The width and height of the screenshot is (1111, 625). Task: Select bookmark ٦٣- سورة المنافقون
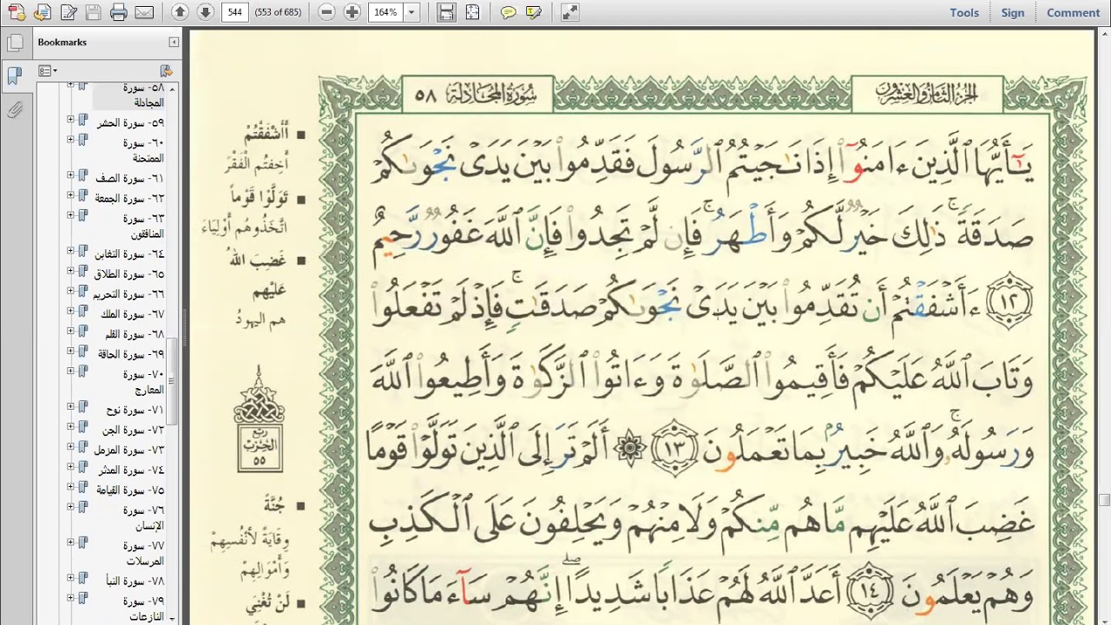[143, 226]
